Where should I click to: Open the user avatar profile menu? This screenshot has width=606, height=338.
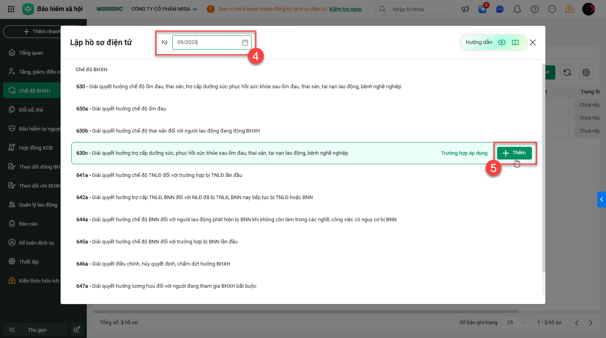(x=589, y=9)
